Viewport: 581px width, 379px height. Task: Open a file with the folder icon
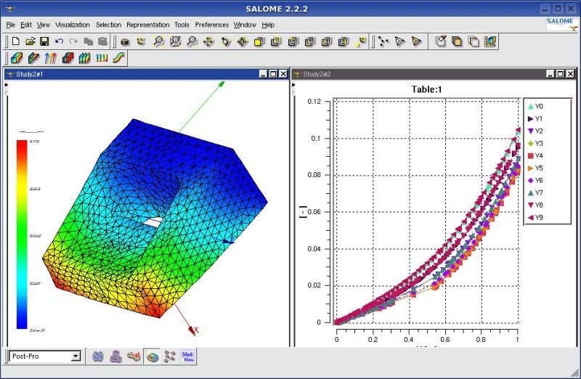[31, 41]
